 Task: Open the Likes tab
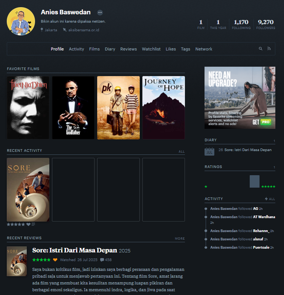(171, 49)
